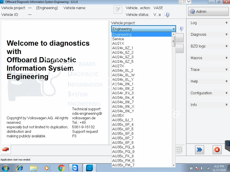Expand the Help section
This screenshot has height=172, width=230.
208,81
